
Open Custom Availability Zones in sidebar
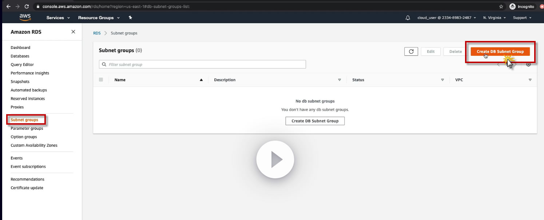click(34, 145)
